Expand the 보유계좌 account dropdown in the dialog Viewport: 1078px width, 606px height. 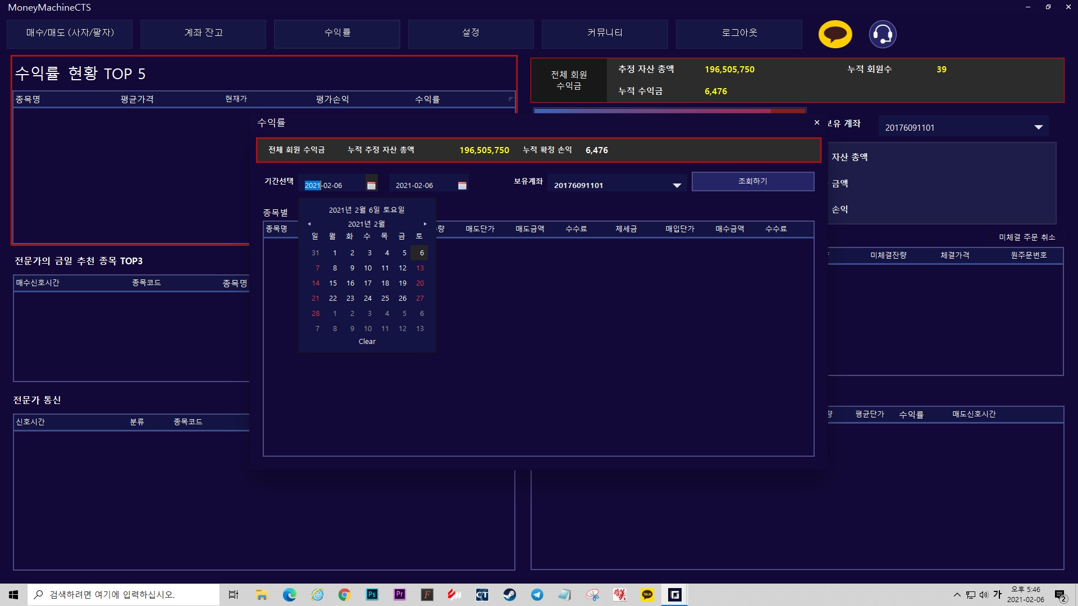click(677, 185)
